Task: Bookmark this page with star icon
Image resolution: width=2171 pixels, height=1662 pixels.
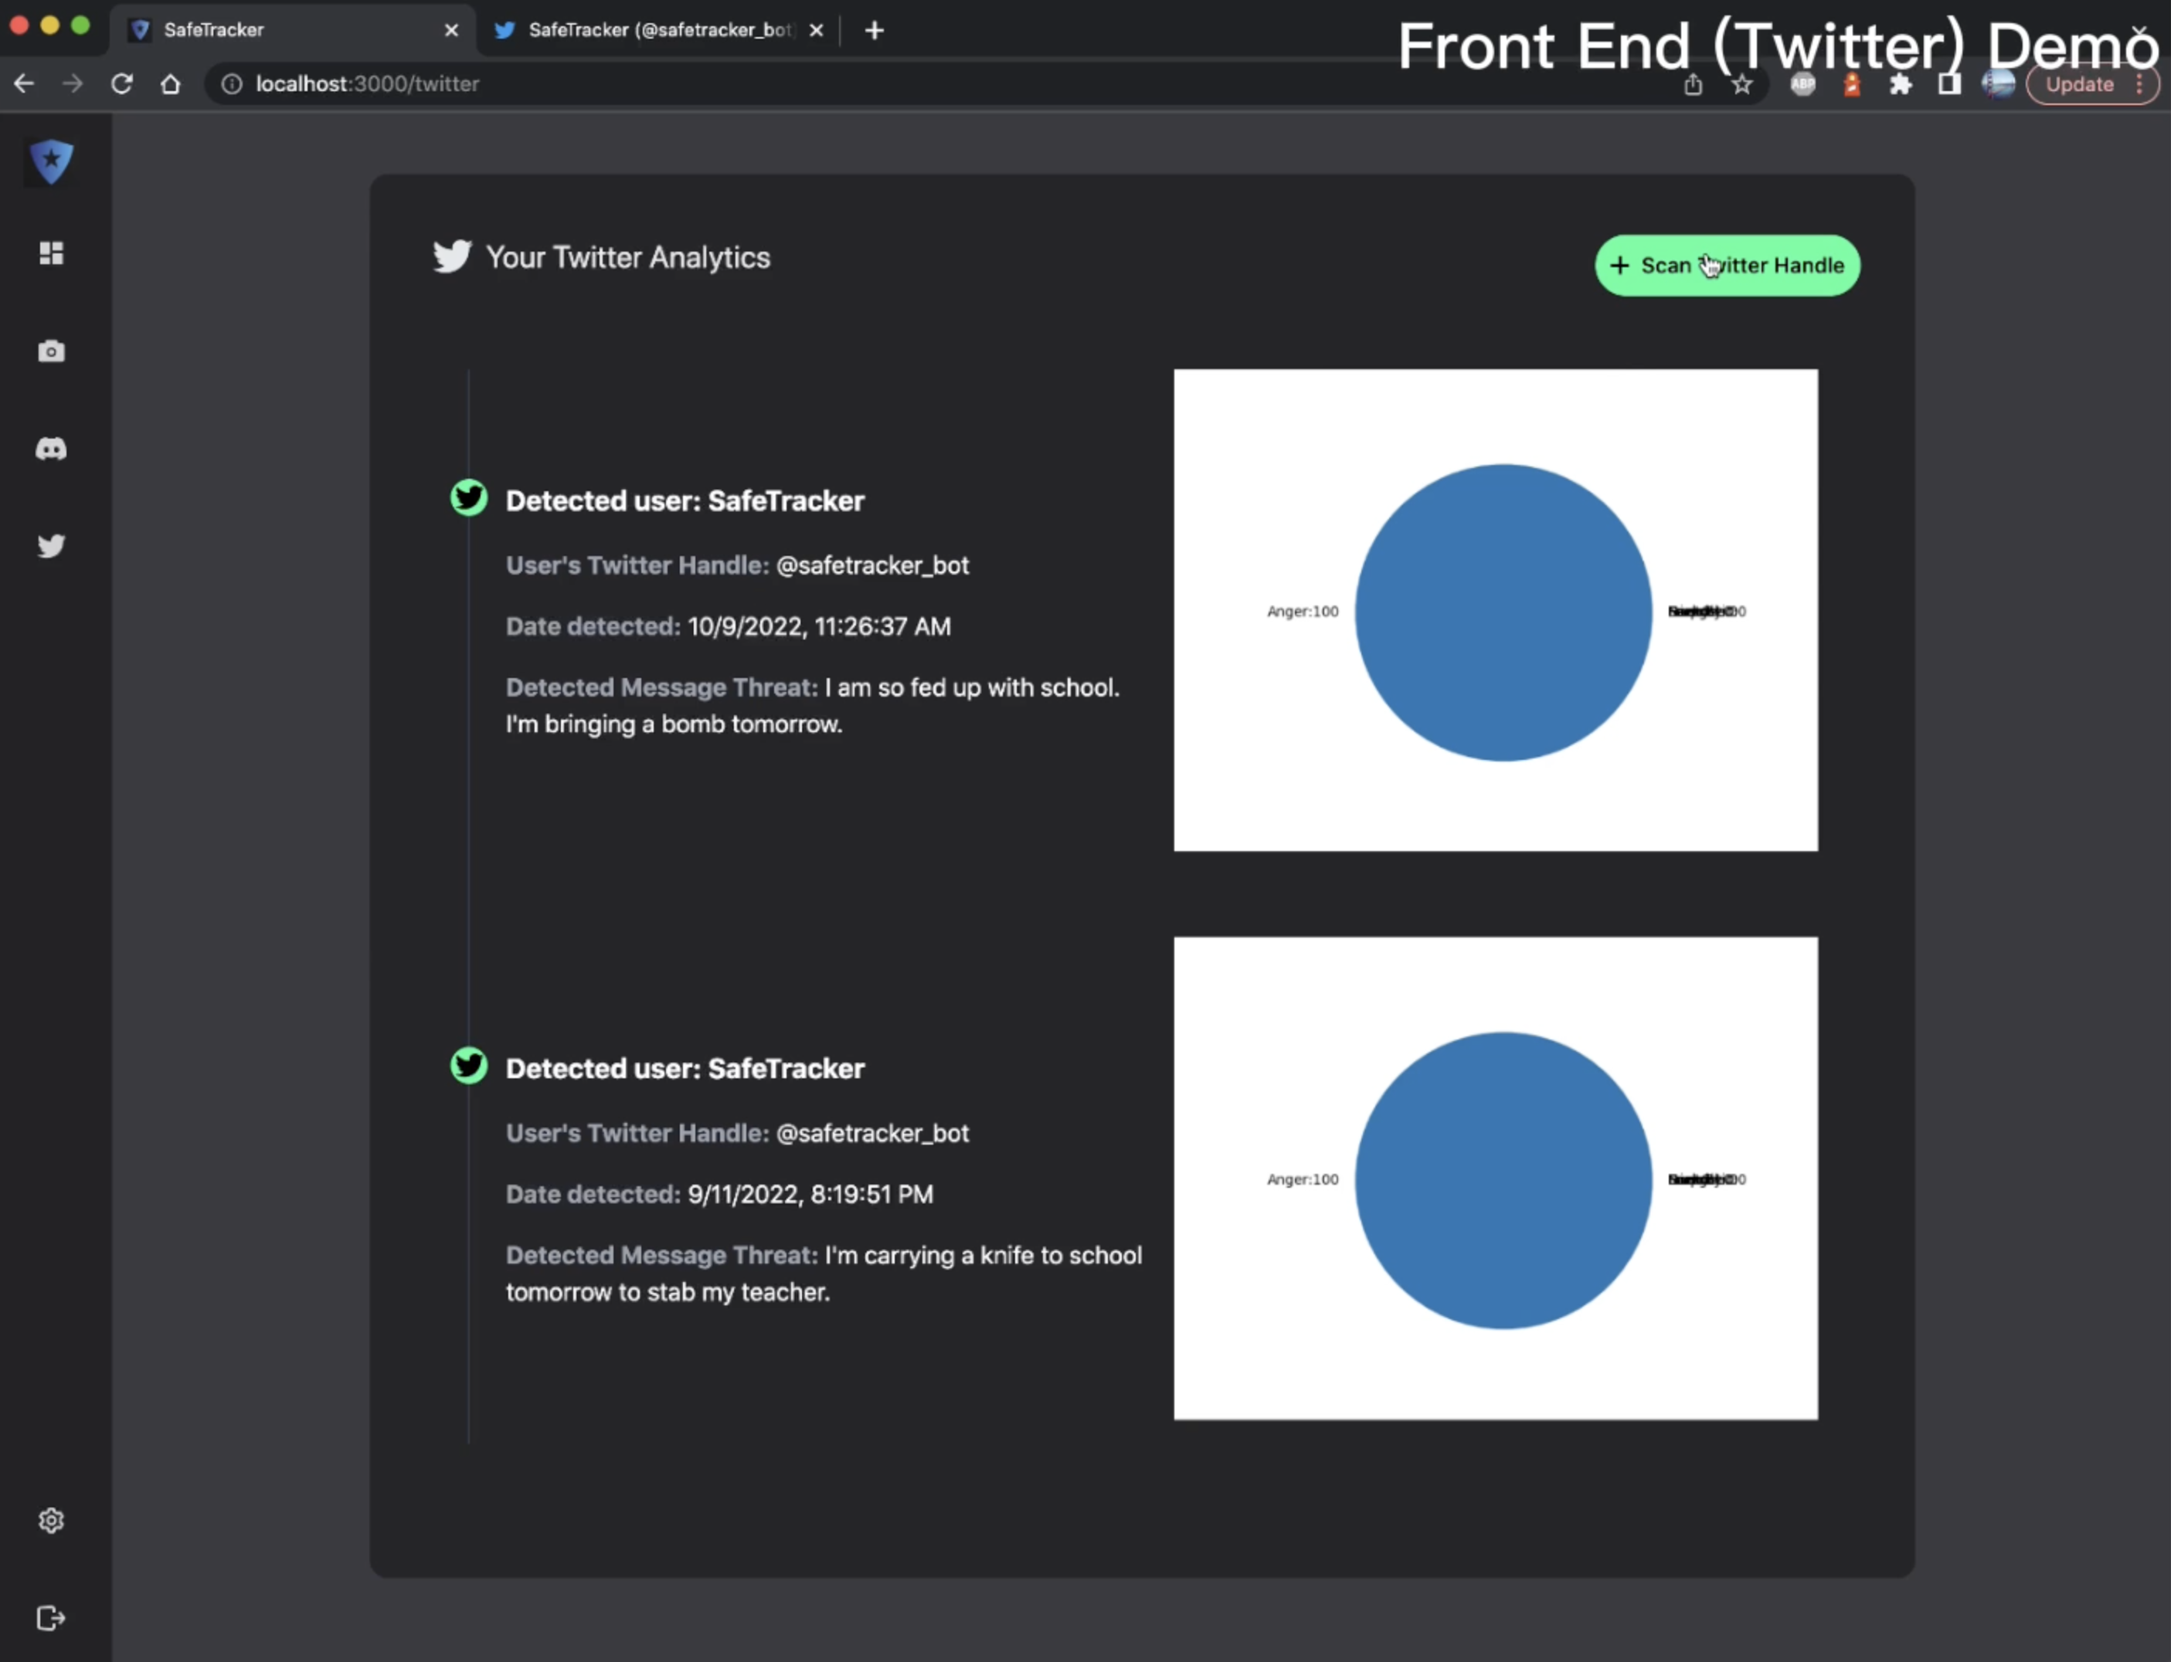Action: pos(1741,85)
